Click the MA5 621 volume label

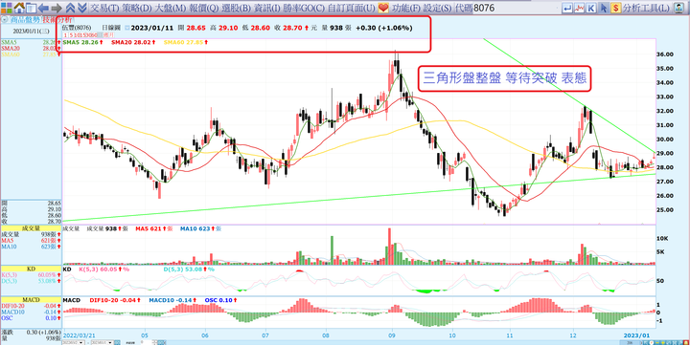153,228
